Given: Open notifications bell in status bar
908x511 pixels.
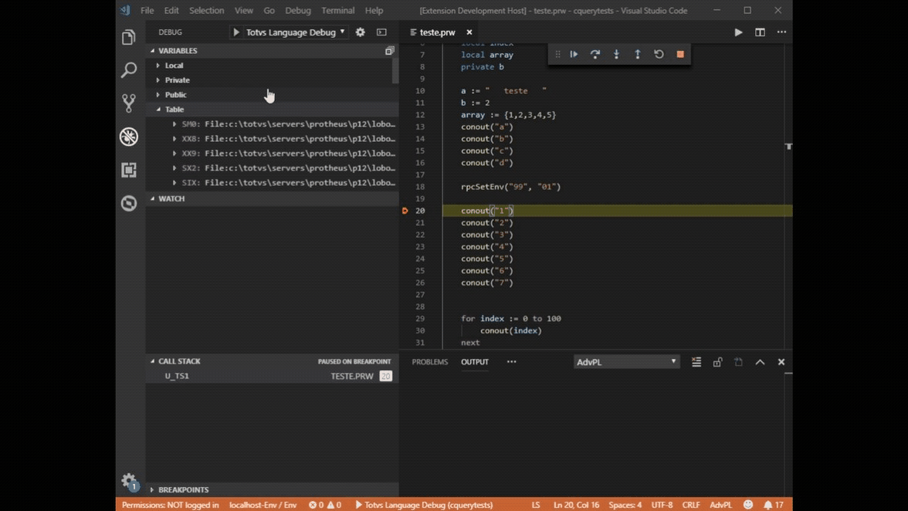Looking at the screenshot, I should pos(773,505).
